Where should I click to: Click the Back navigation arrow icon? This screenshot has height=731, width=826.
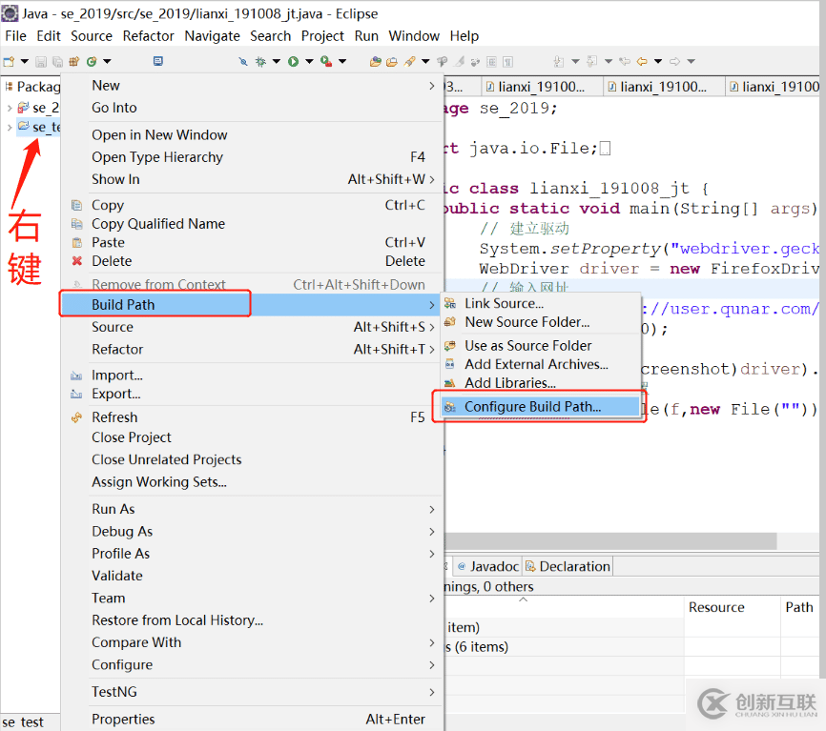click(642, 61)
